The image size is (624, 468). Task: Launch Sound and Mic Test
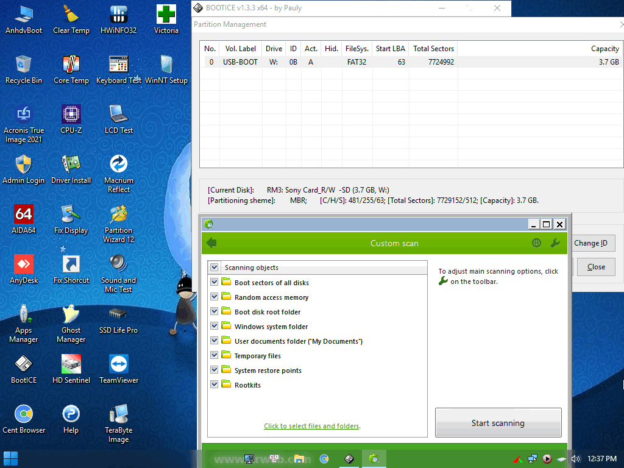[119, 274]
